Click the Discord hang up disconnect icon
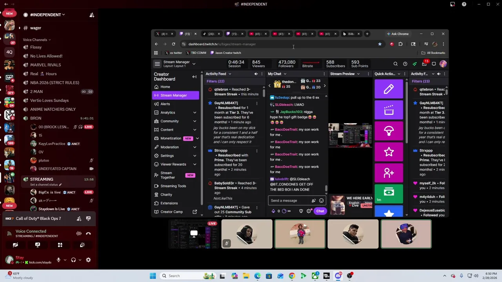This screenshot has width=502, height=282. (x=88, y=233)
